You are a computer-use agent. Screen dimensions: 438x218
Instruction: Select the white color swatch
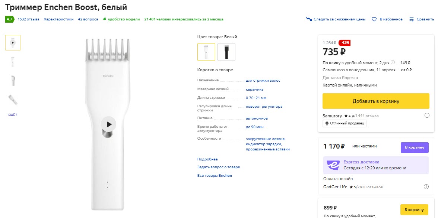[x=206, y=52]
